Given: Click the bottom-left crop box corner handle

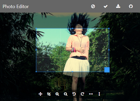Looking at the screenshot, I should [x=36, y=72].
